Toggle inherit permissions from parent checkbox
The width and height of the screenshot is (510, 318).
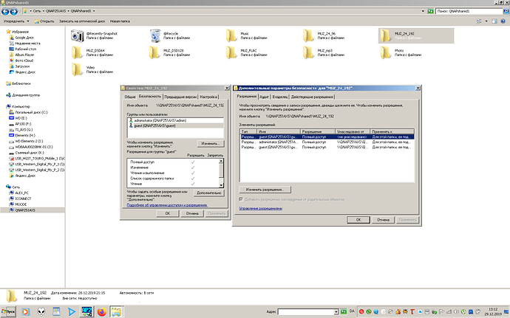pos(240,198)
